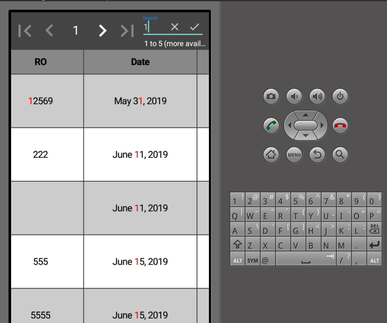Tap the green call button
387x323 pixels.
point(271,125)
